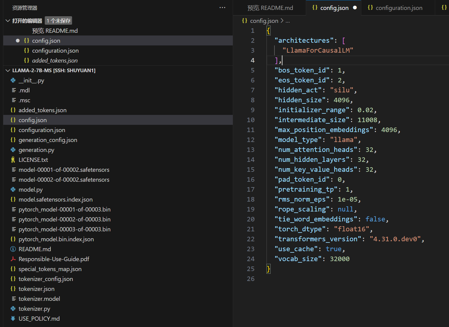Click the breadcrumb ellipsis after config.json
Image resolution: width=449 pixels, height=327 pixels.
click(288, 21)
